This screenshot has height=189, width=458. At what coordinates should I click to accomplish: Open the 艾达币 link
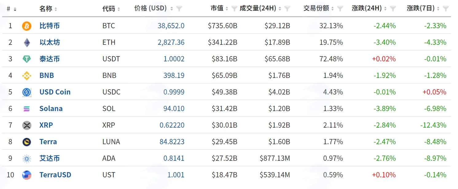click(x=49, y=158)
